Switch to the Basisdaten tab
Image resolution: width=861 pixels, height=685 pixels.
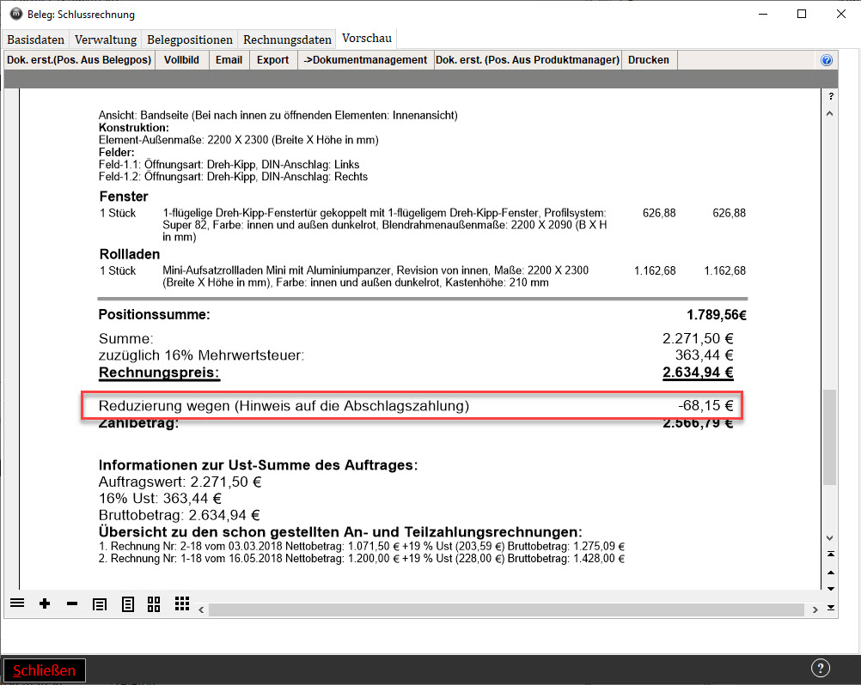coord(36,39)
